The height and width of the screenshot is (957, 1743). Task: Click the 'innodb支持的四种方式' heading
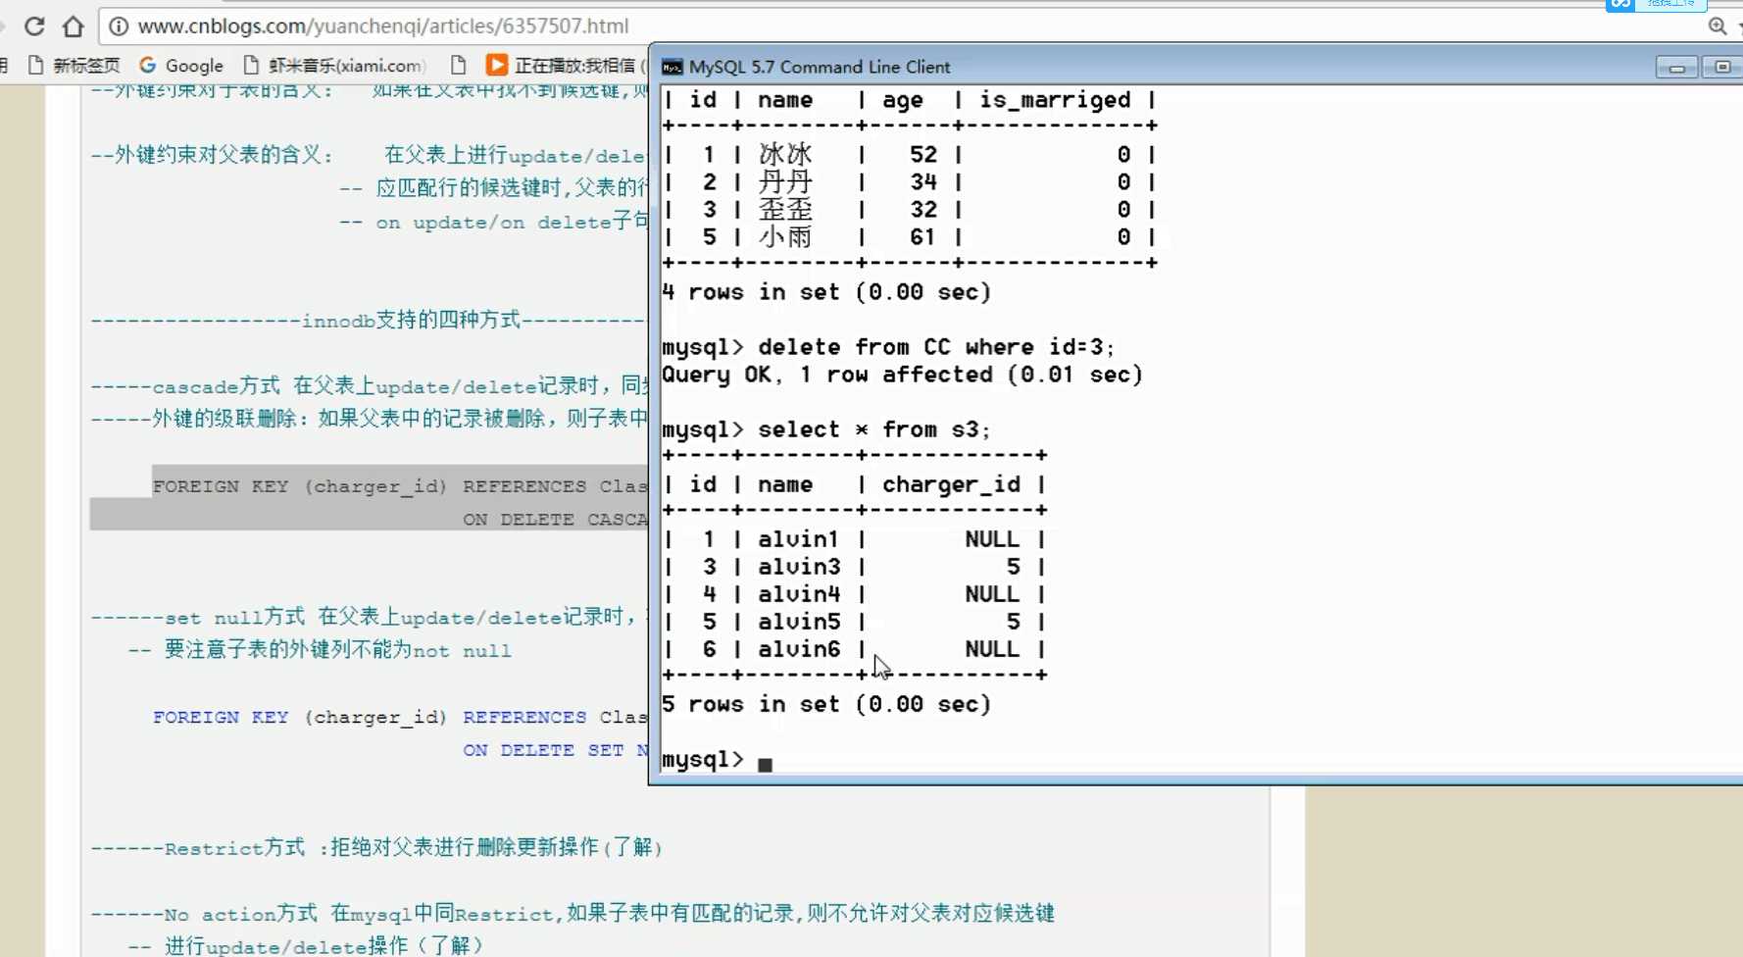[412, 321]
